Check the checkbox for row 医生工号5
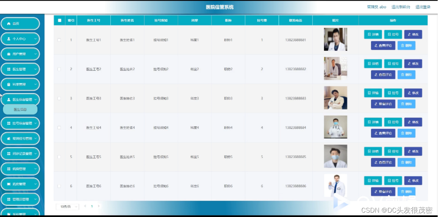The height and width of the screenshot is (217, 438). 59,157
